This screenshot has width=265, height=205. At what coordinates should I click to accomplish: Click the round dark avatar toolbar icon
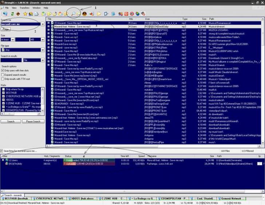pyautogui.click(x=84, y=14)
